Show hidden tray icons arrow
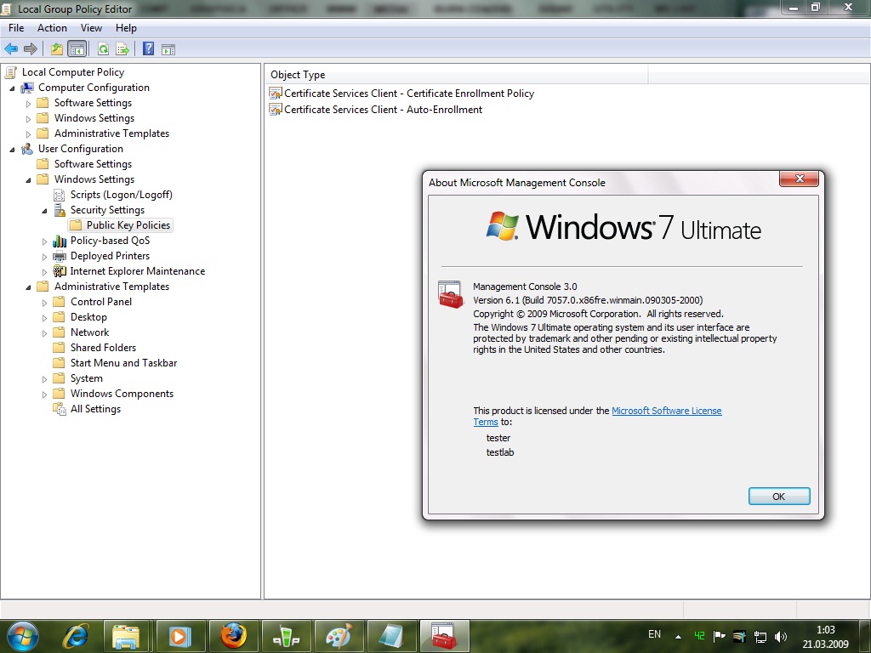Viewport: 871px width, 653px height. (x=678, y=637)
